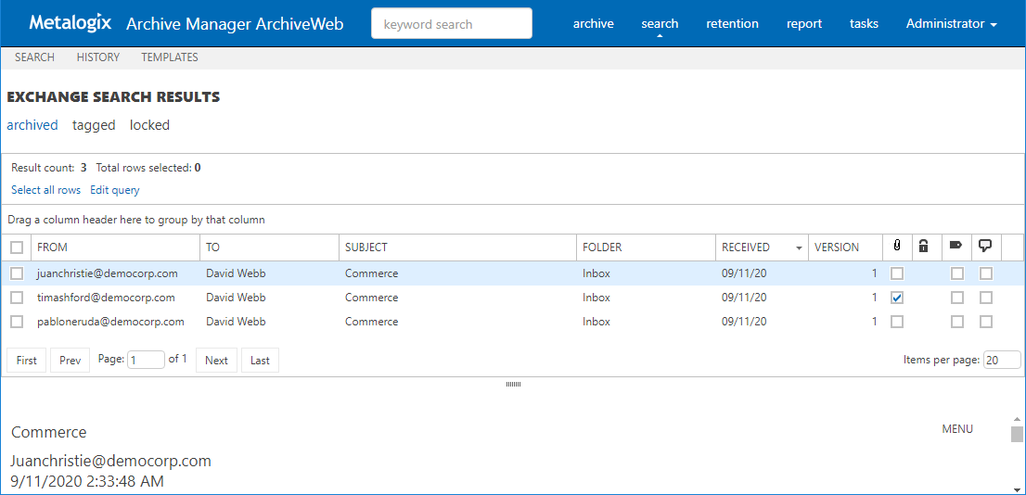Viewport: 1026px width, 495px height.
Task: Open the Administrator dropdown menu
Action: [951, 24]
